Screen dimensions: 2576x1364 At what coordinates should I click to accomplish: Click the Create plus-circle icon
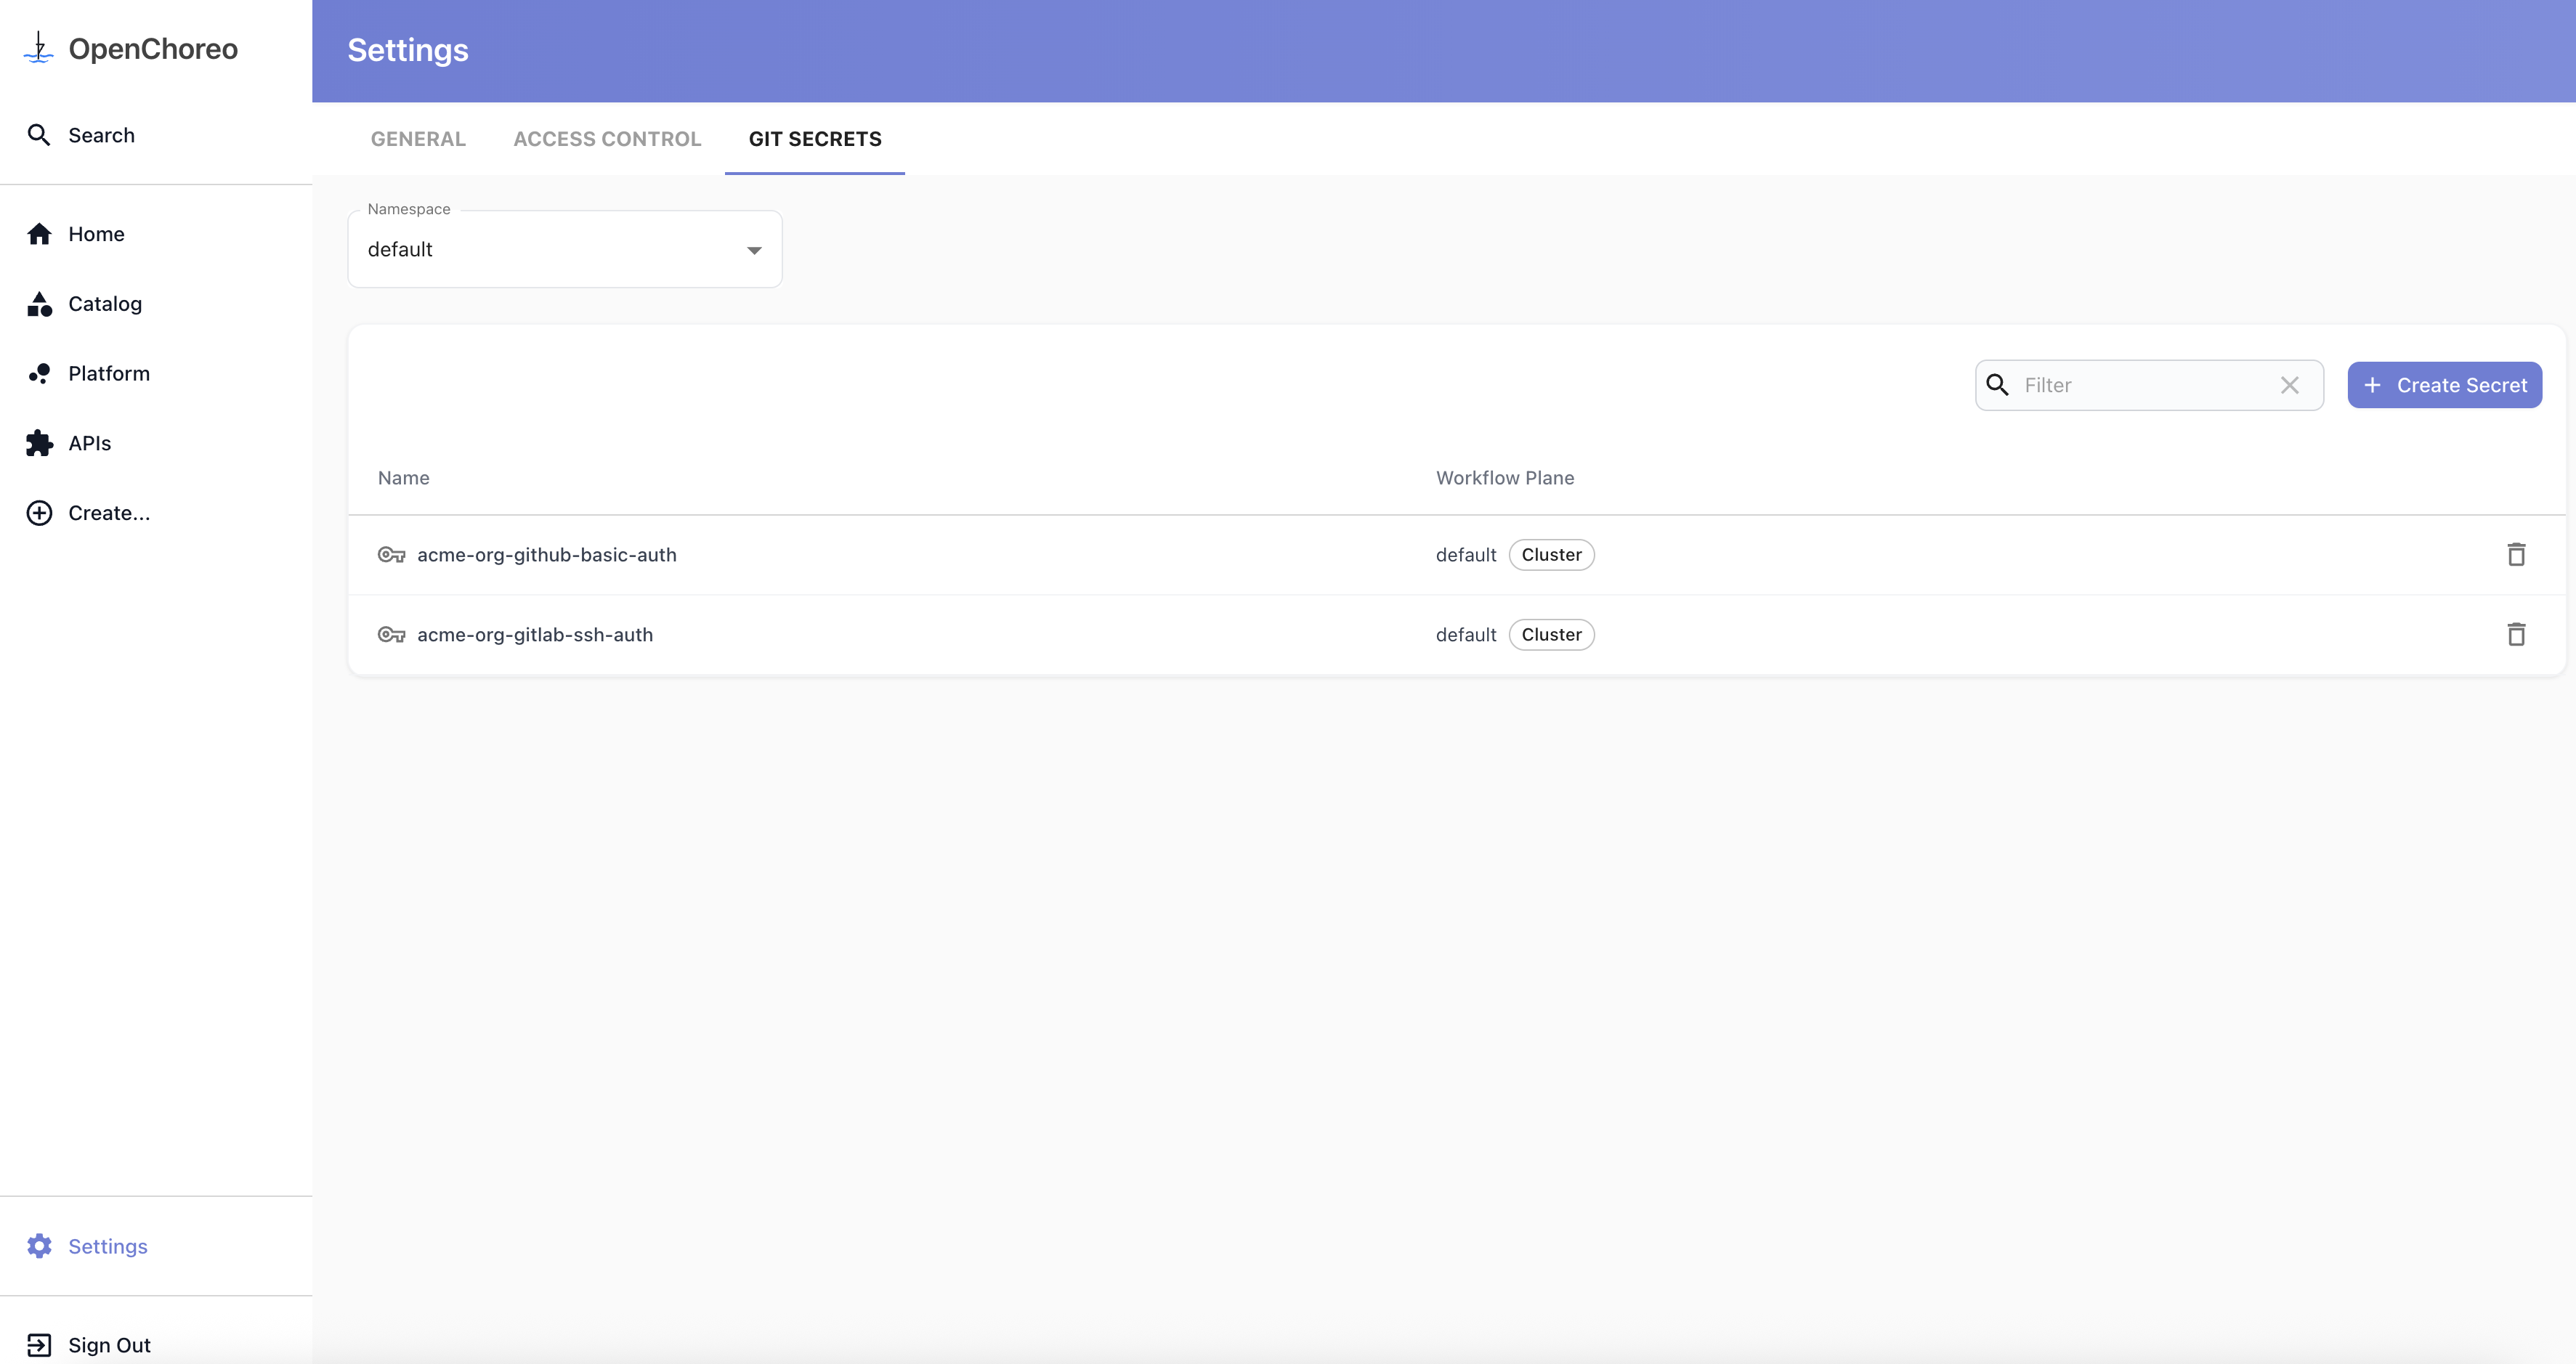tap(39, 513)
